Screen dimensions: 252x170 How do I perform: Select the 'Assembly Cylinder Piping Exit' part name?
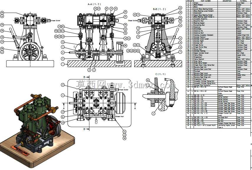click(204, 81)
